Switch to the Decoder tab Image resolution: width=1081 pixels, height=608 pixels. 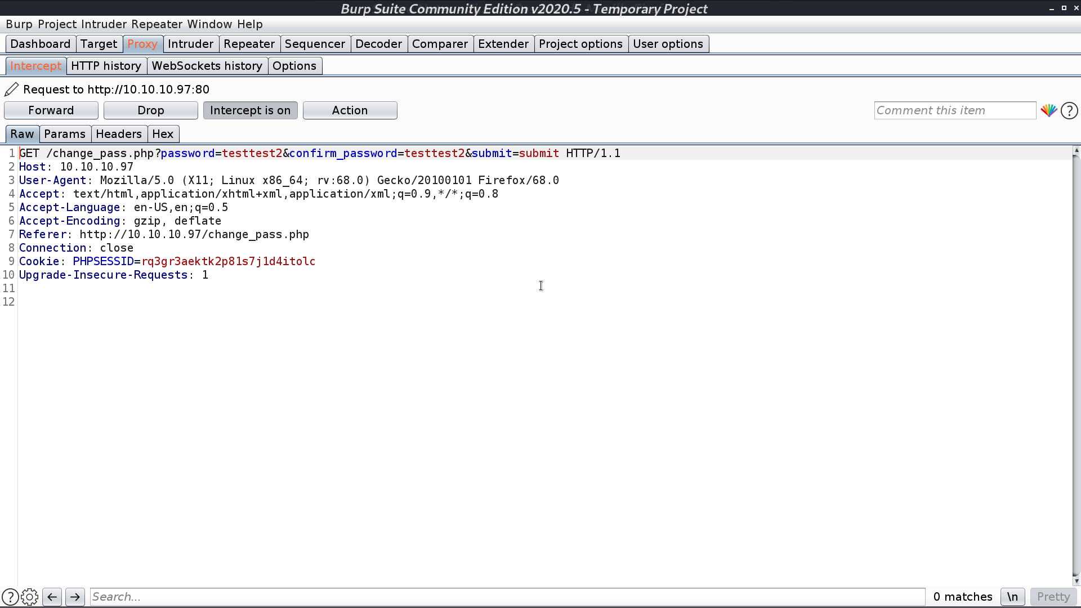pyautogui.click(x=378, y=44)
